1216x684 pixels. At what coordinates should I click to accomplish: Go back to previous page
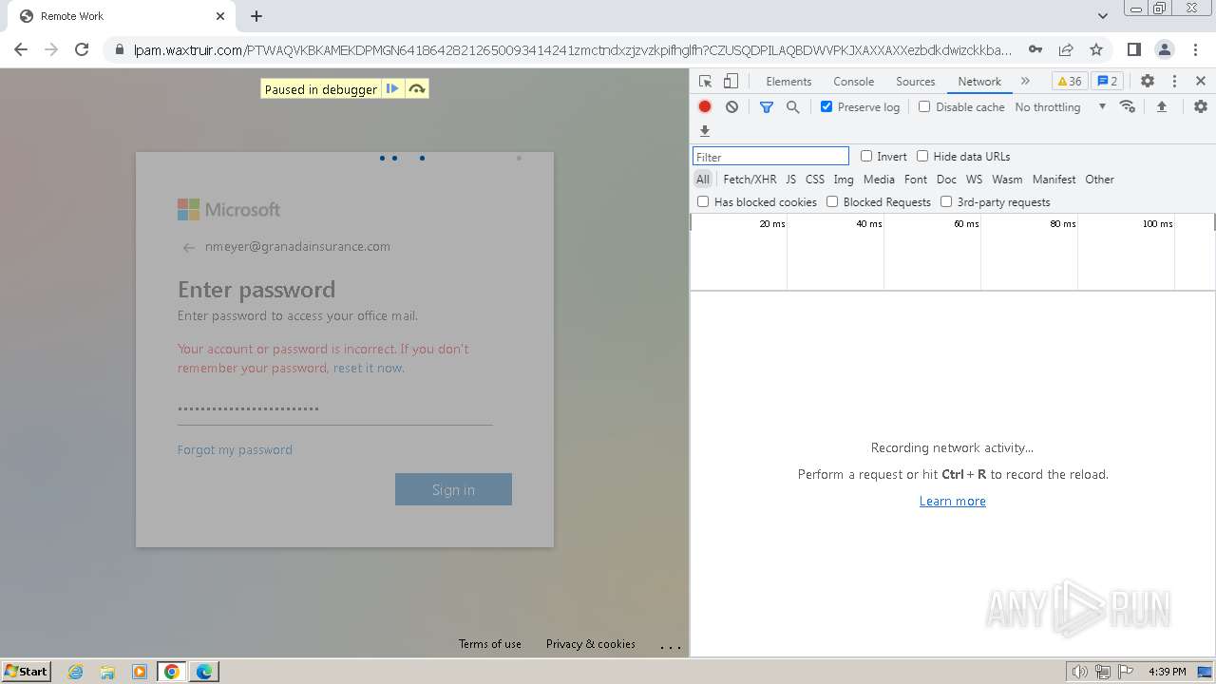(21, 49)
